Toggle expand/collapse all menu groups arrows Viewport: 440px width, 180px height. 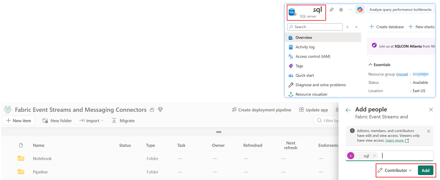pyautogui.click(x=347, y=27)
